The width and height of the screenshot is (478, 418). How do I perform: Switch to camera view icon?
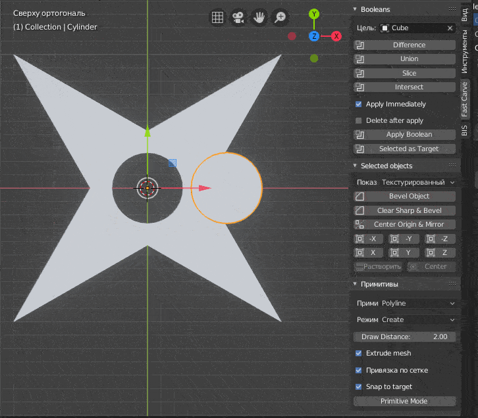(x=238, y=17)
